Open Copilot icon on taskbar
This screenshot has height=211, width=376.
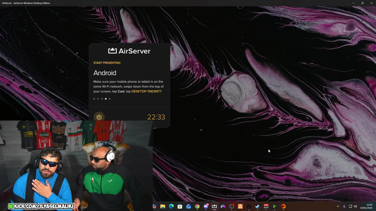[x=155, y=207]
